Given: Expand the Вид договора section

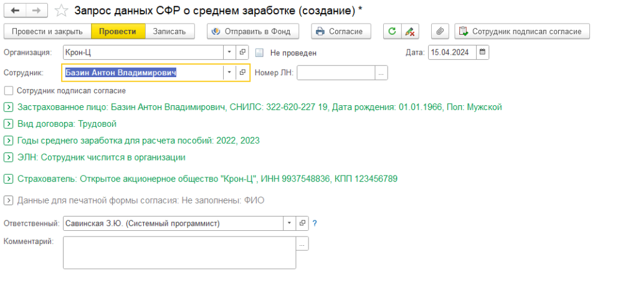Looking at the screenshot, I should tap(8, 124).
